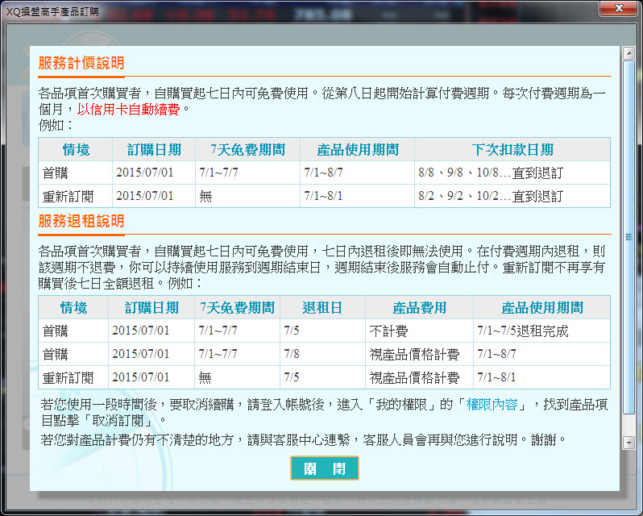Click the 不計費 cell in refund table
This screenshot has height=516, width=643.
tap(388, 331)
